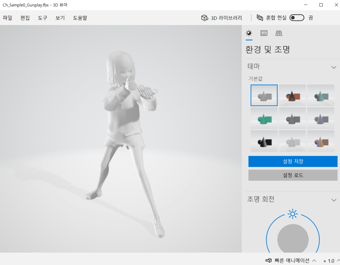This screenshot has width=340, height=265.
Task: Select the green teal theme thumbnail
Action: pos(264,118)
